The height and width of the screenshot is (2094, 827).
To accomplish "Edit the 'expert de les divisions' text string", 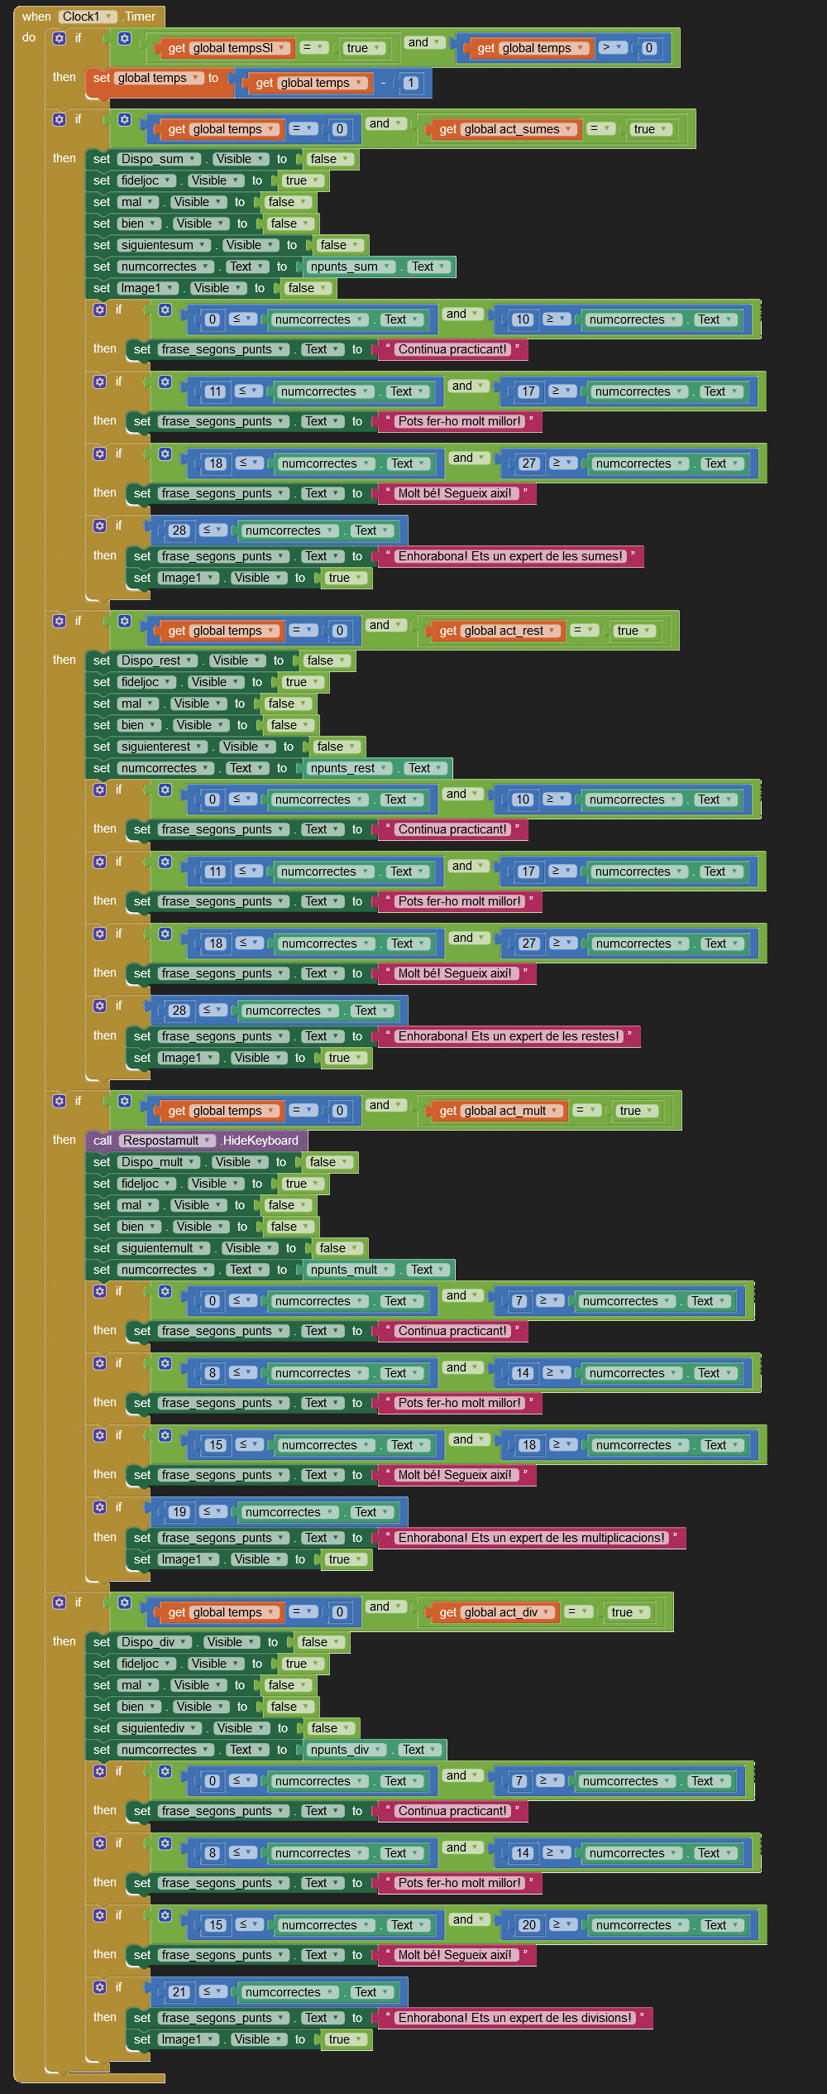I will [514, 2018].
